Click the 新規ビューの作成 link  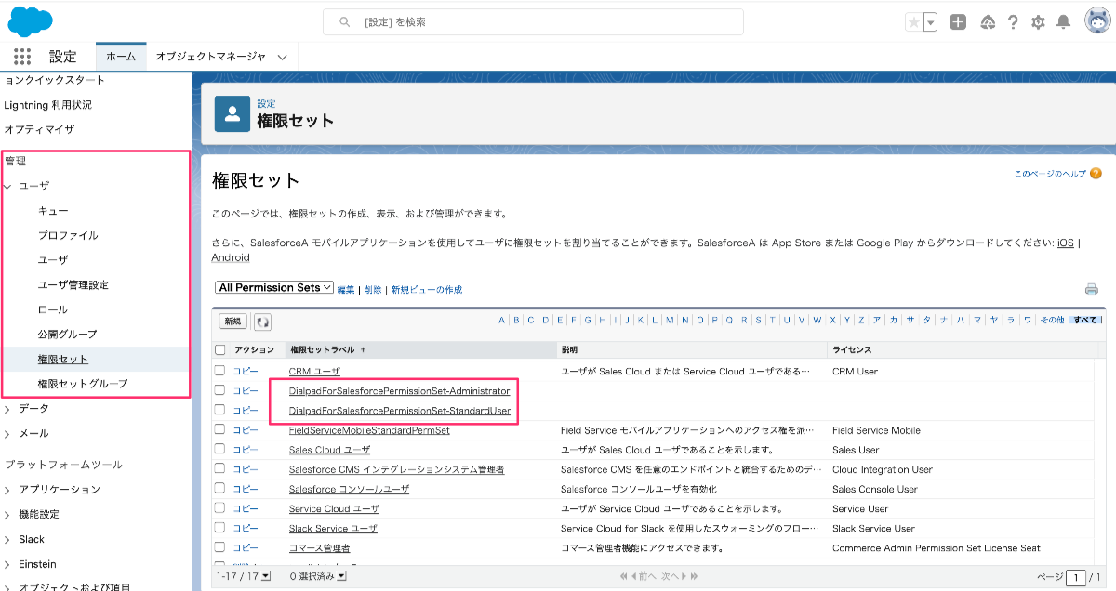pos(426,290)
